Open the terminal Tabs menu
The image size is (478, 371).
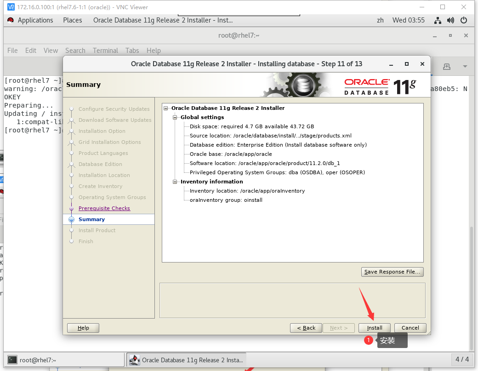132,50
